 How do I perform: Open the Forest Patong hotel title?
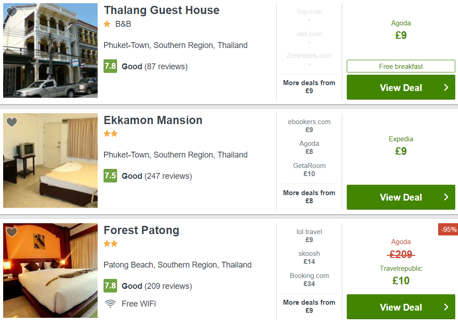(142, 230)
